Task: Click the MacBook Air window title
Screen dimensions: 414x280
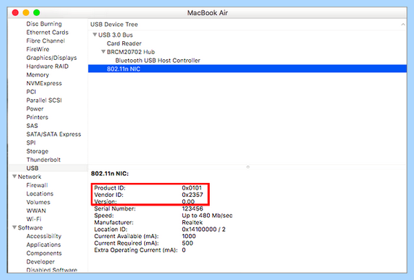Action: (208, 12)
